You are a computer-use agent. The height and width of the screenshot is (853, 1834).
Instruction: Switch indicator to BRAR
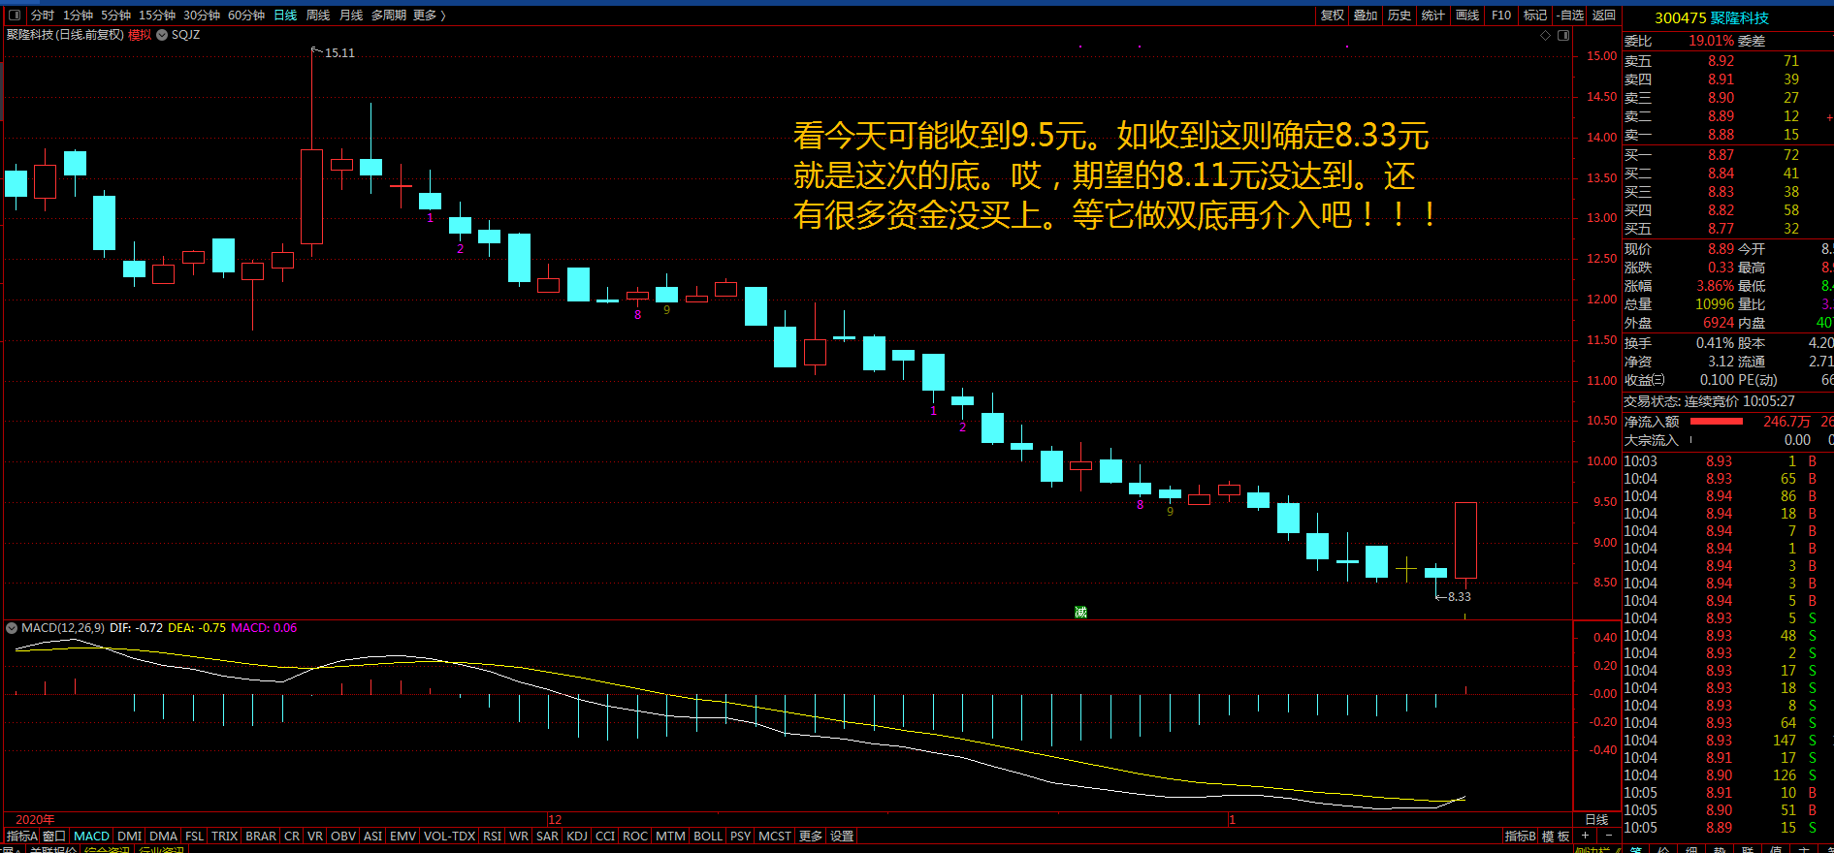(x=261, y=836)
